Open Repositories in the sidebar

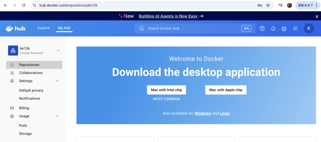point(34,65)
